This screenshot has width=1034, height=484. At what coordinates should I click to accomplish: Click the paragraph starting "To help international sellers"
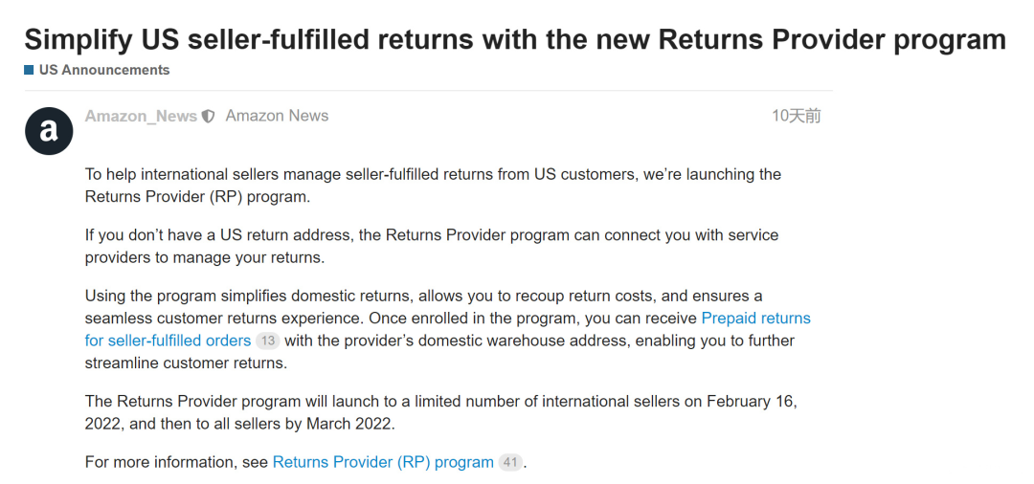[431, 186]
